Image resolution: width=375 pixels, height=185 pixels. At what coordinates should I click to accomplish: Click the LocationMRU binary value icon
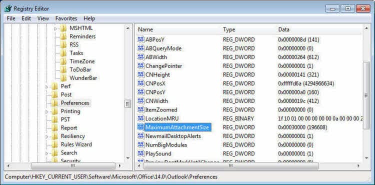click(x=141, y=118)
